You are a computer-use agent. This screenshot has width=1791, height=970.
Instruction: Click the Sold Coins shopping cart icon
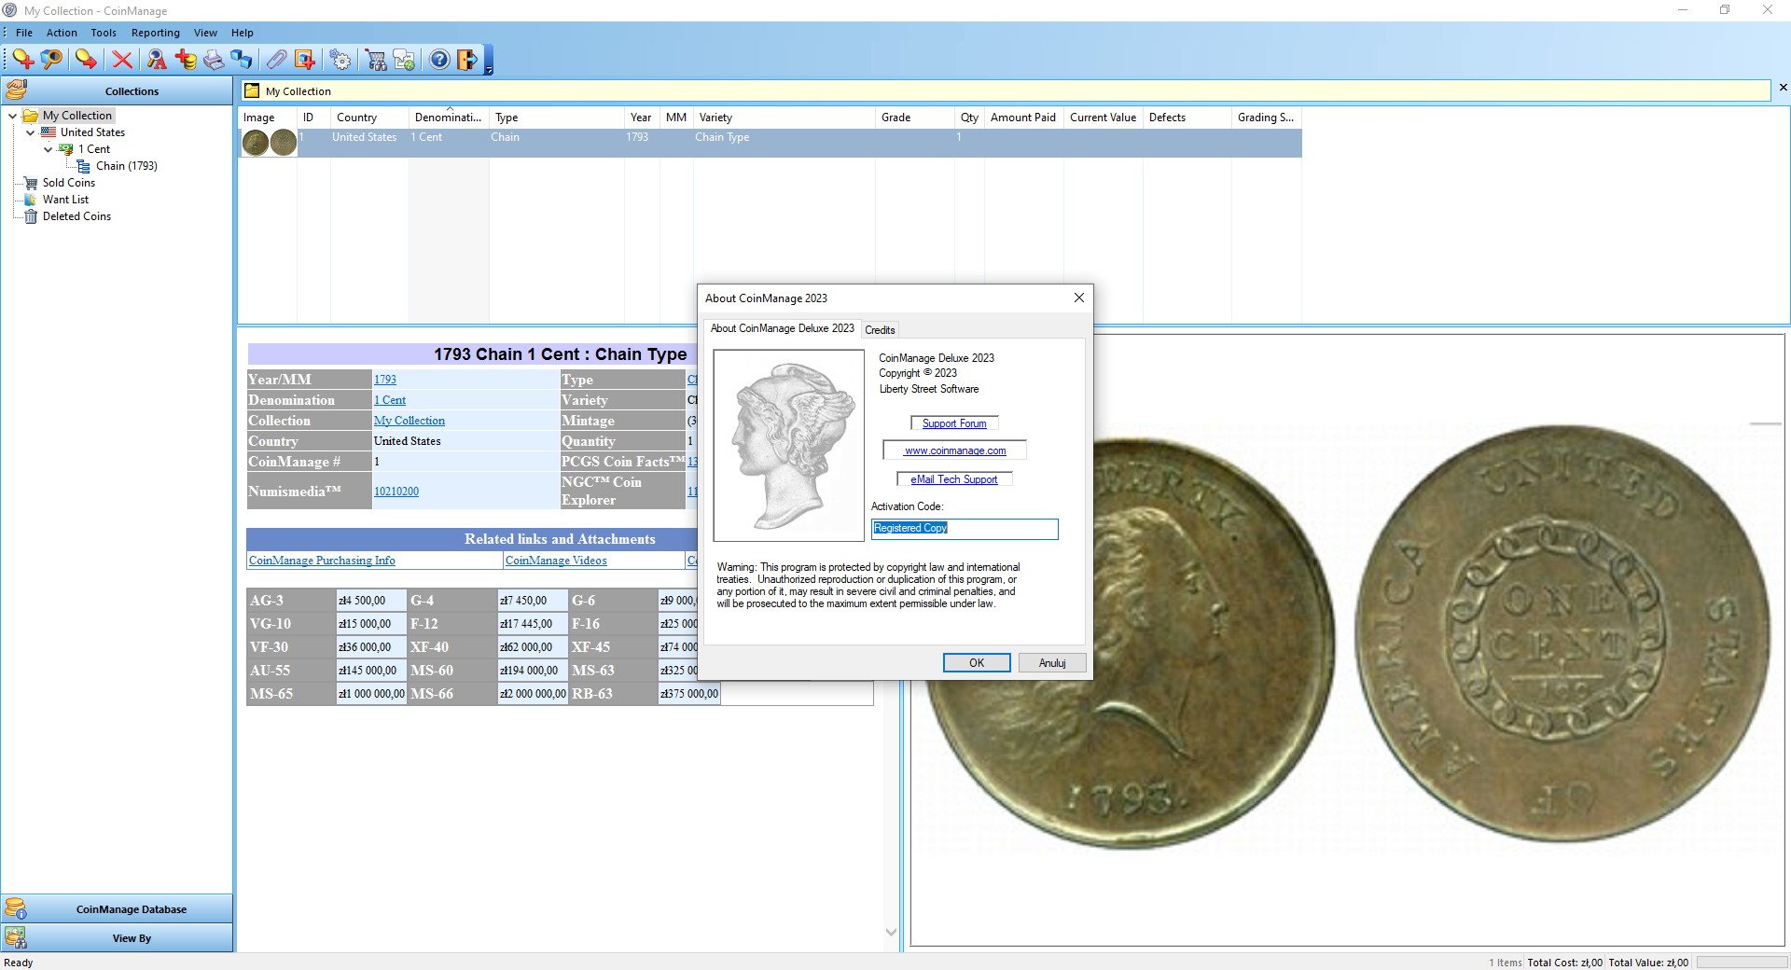(31, 183)
